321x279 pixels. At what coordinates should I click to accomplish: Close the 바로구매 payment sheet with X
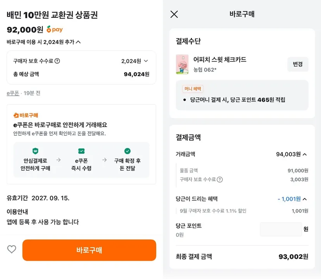[174, 14]
